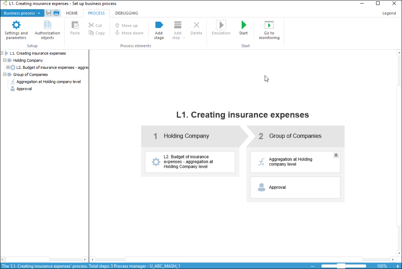Image resolution: width=402 pixels, height=269 pixels.
Task: Click the save disk icon
Action: [49, 13]
